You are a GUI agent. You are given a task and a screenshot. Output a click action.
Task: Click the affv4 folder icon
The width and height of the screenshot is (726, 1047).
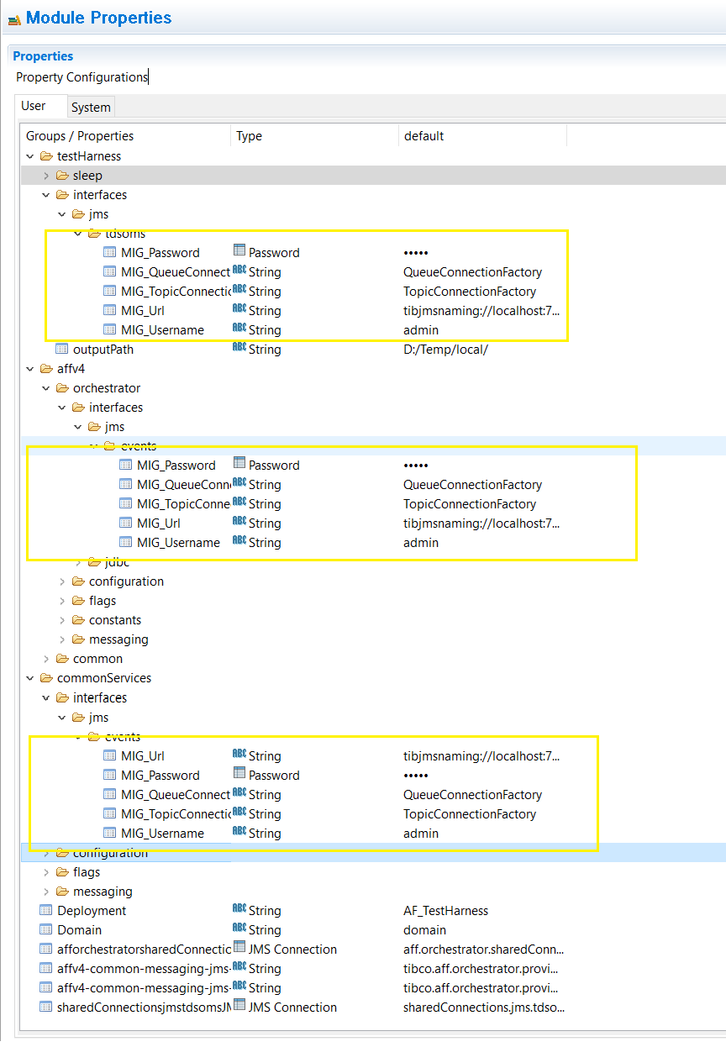[46, 369]
